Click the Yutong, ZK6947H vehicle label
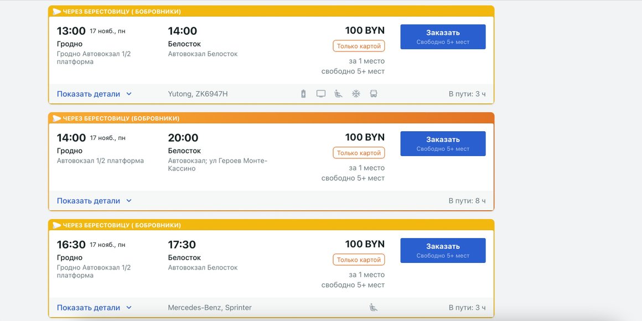 tap(198, 94)
